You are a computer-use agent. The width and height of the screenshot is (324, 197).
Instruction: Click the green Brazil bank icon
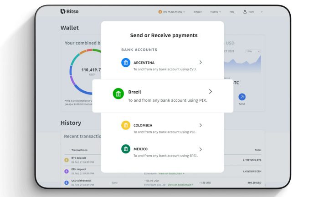(118, 94)
